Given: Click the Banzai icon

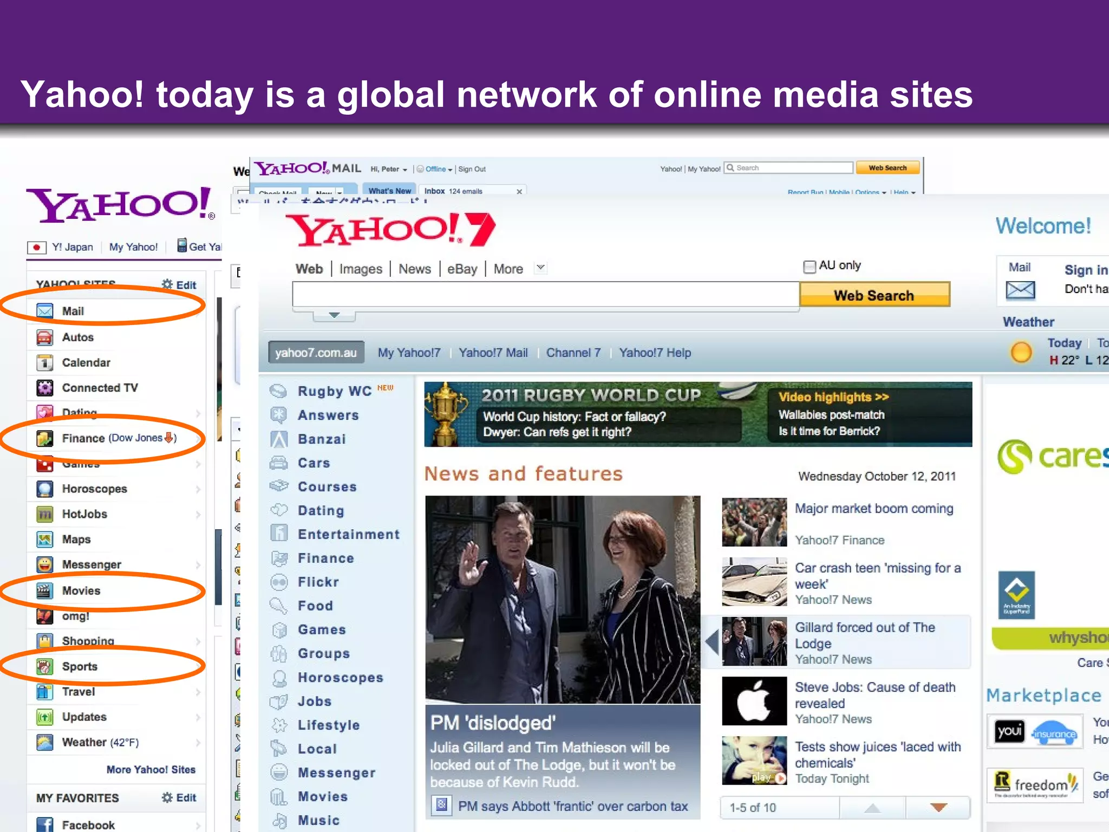Looking at the screenshot, I should (278, 439).
